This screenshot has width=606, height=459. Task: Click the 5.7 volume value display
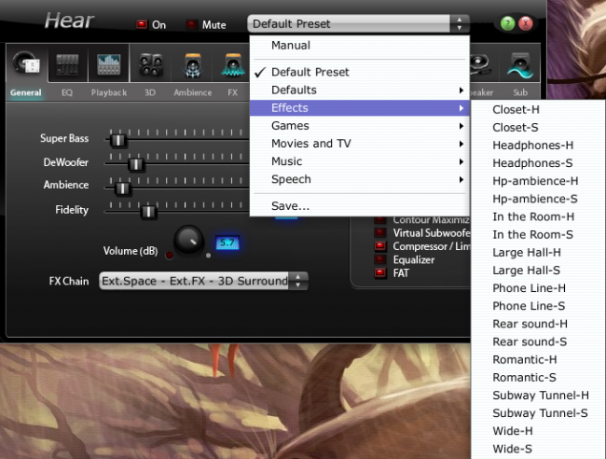click(227, 243)
